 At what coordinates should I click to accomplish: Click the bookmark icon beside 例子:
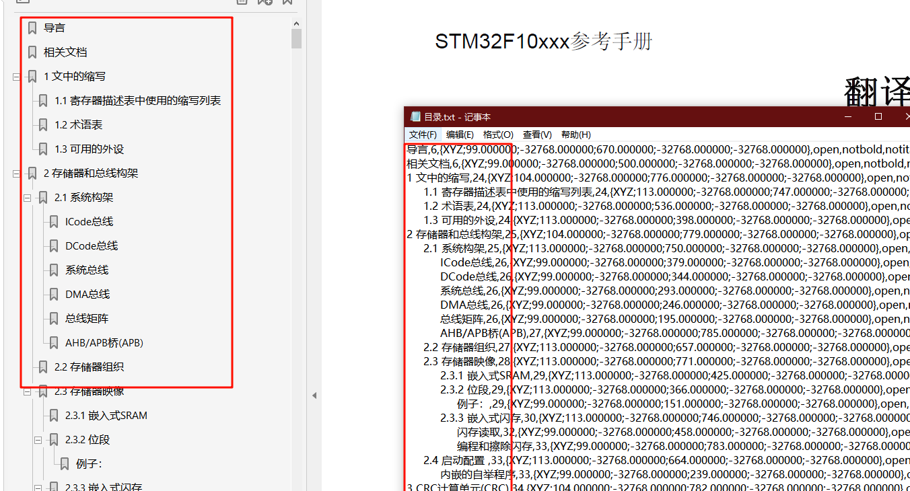pos(65,464)
